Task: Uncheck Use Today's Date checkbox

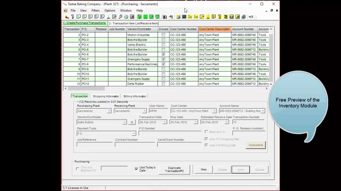Action: point(136,169)
